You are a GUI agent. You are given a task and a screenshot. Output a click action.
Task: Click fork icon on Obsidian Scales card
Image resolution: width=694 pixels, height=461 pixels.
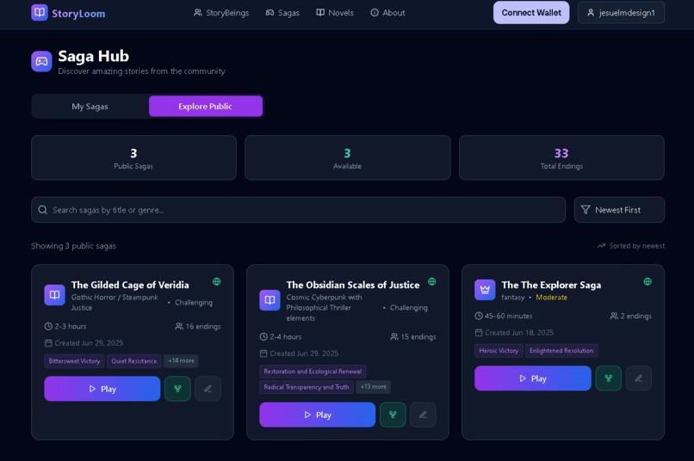(x=393, y=415)
